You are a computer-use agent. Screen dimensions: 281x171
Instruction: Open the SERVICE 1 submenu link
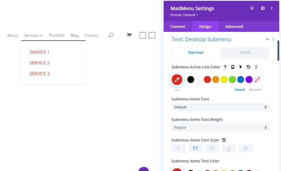(40, 52)
